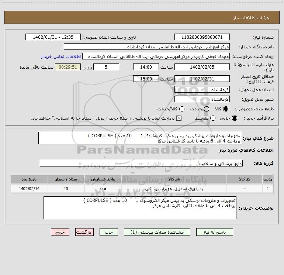Click the response deadline date 1402/02/05
Screen dimensions: 284x275
(202, 67)
